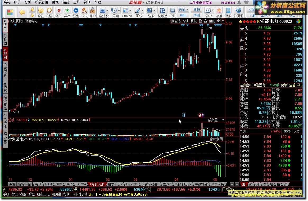Expand the 自选股 dropdown arrow
The image size is (308, 201).
(x=107, y=10)
